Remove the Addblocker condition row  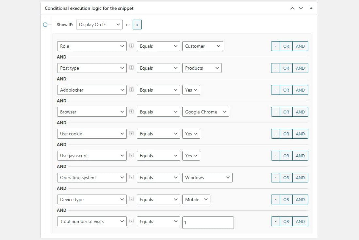click(275, 90)
